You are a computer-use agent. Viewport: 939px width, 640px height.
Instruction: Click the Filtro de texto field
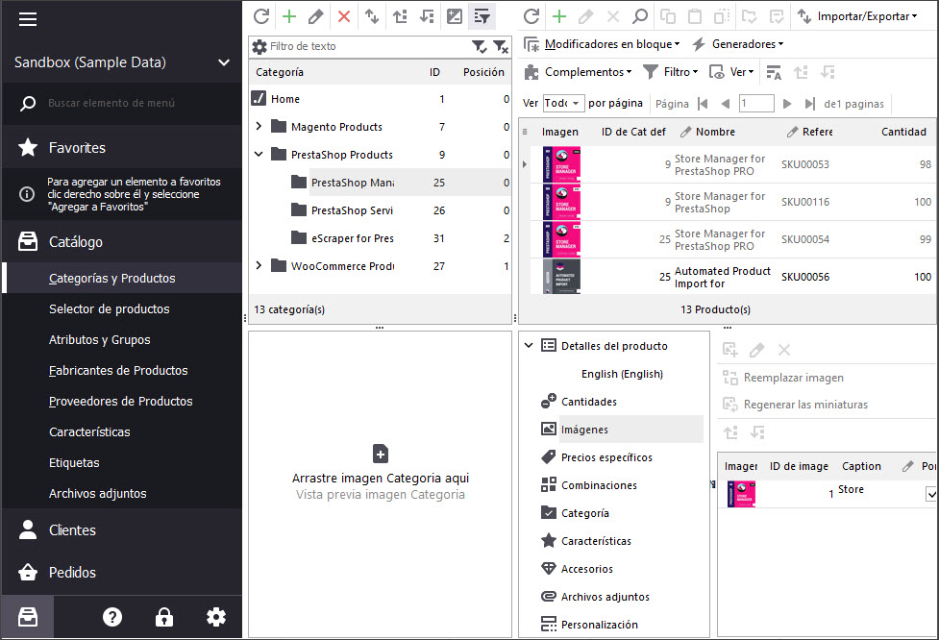368,46
